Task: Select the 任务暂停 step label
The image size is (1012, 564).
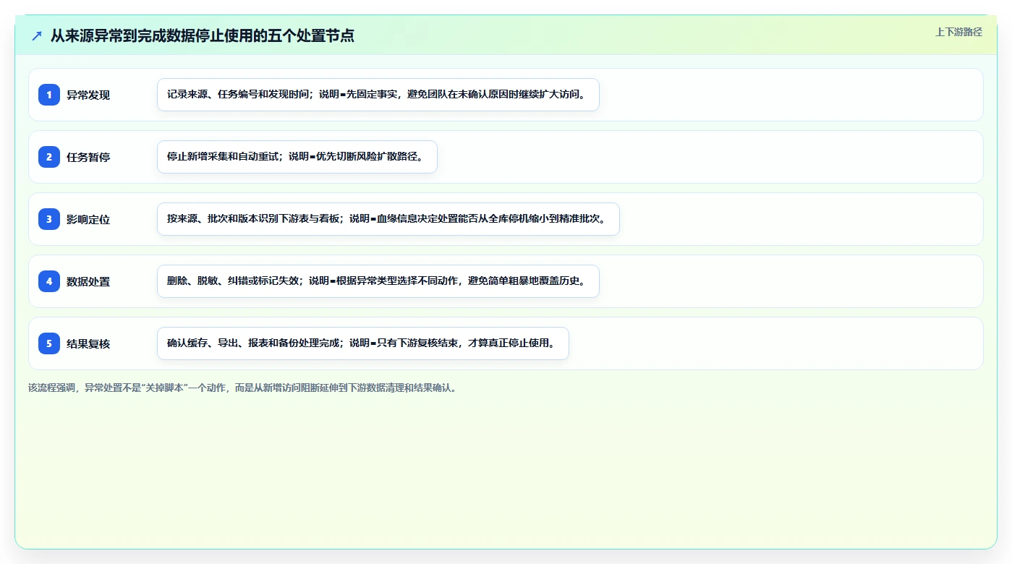Action: [x=88, y=157]
